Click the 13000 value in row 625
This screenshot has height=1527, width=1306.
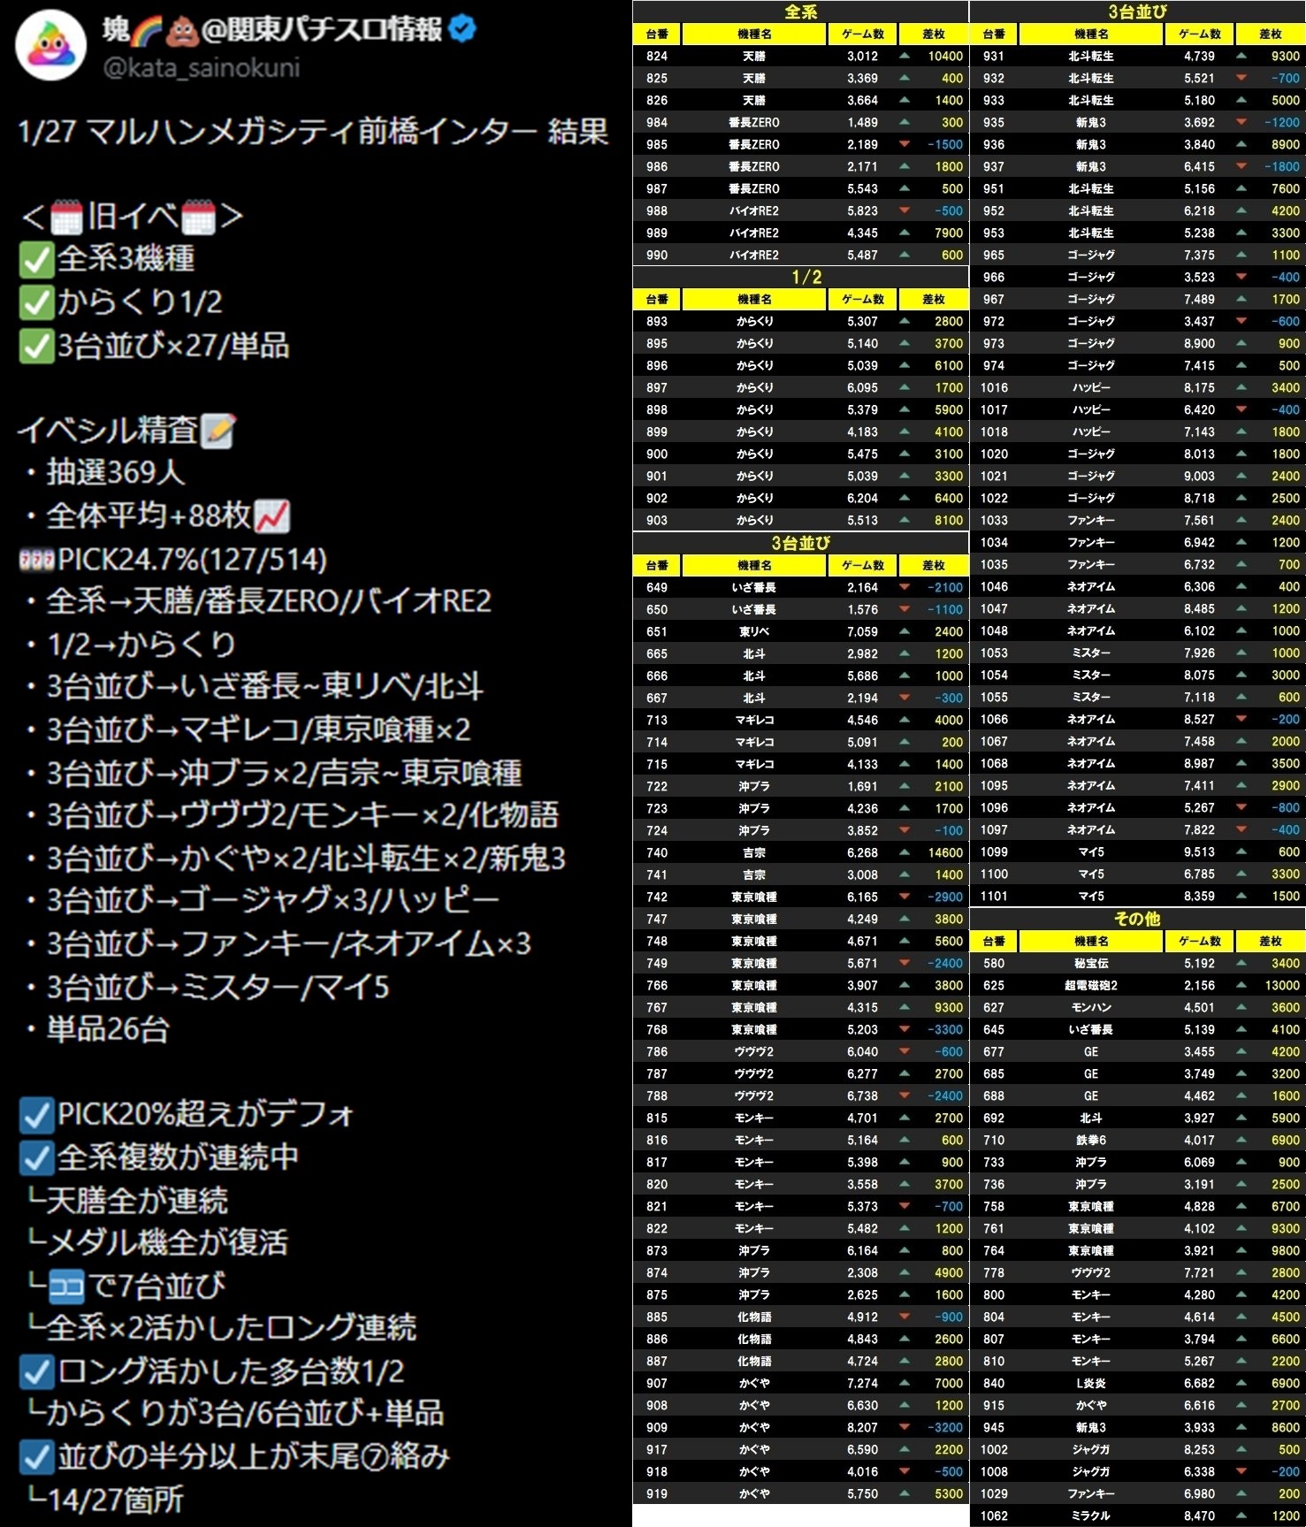pos(1282,985)
